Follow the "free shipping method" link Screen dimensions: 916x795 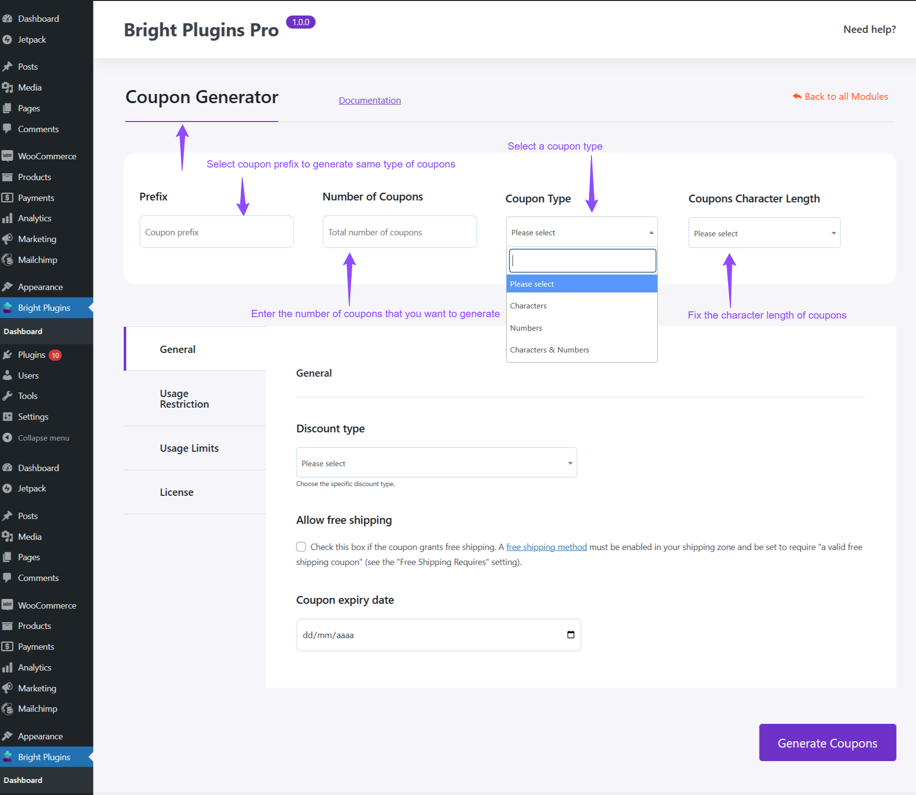(x=546, y=547)
